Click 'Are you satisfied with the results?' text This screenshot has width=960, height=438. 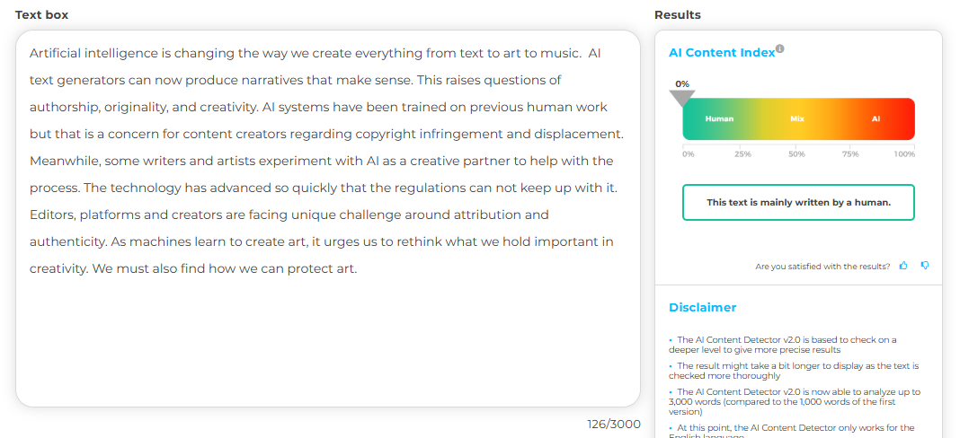click(822, 267)
